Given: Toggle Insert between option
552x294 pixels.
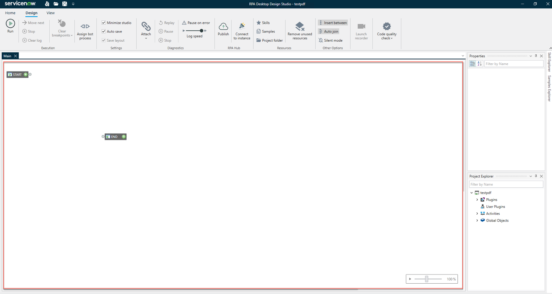Looking at the screenshot, I should point(333,23).
